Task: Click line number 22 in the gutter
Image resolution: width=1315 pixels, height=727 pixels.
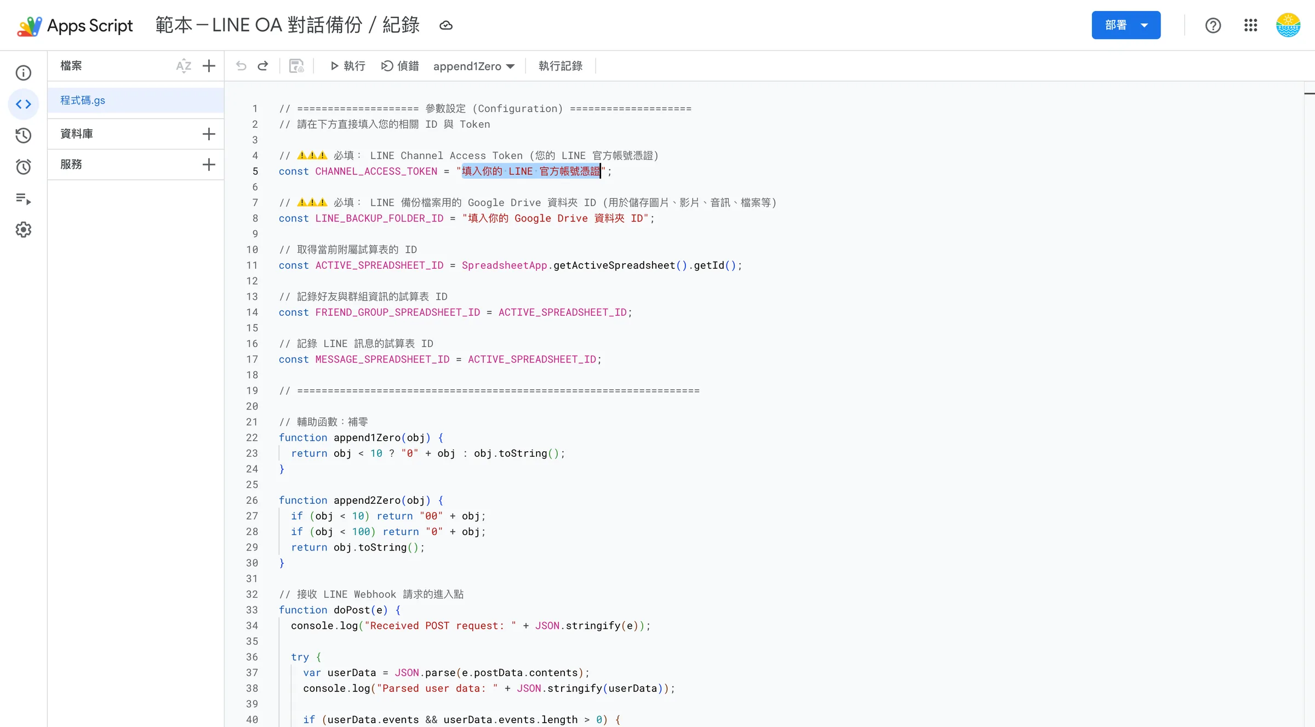Action: (251, 438)
